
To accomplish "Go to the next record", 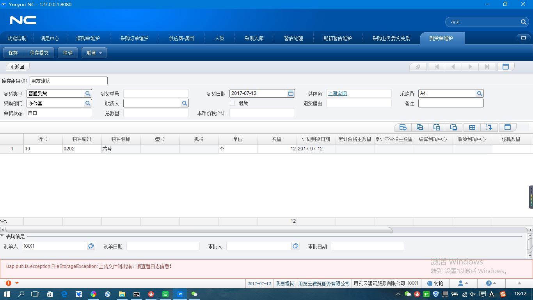I will click(470, 67).
